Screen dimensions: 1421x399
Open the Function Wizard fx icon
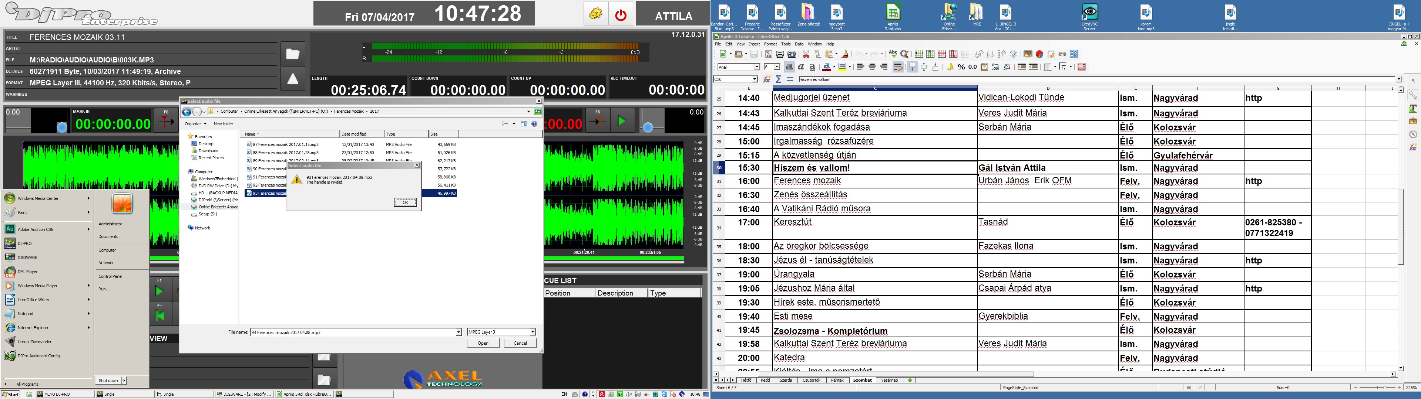[x=767, y=79]
